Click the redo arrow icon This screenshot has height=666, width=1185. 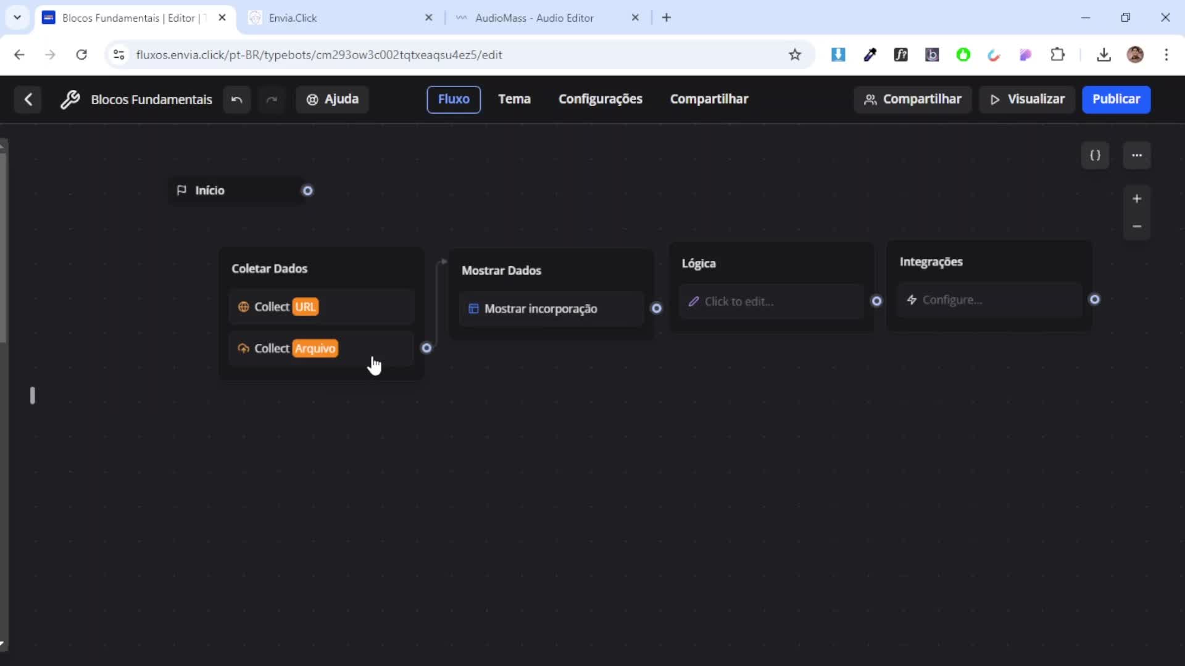coord(272,99)
